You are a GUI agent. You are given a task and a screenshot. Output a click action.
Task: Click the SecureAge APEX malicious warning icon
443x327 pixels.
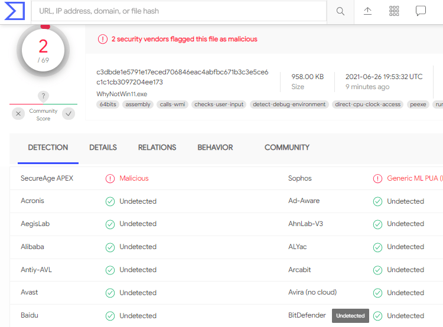pyautogui.click(x=110, y=178)
